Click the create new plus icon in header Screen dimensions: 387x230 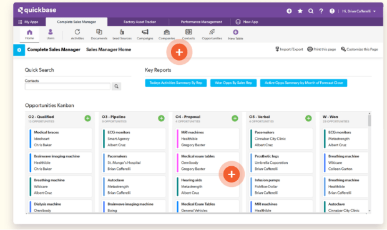(289, 11)
